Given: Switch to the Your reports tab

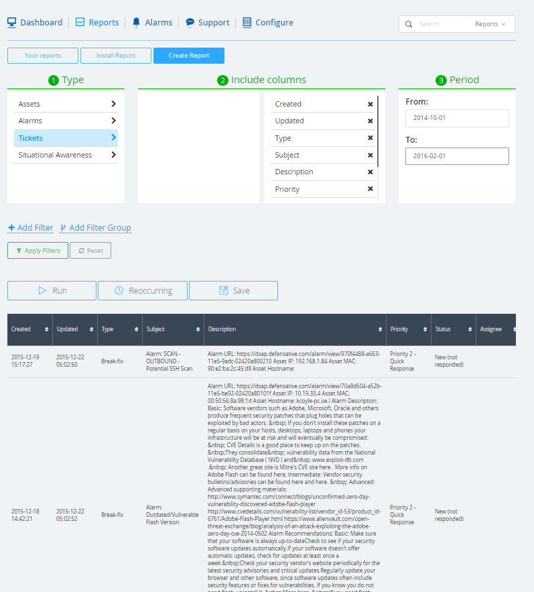Looking at the screenshot, I should coord(43,56).
